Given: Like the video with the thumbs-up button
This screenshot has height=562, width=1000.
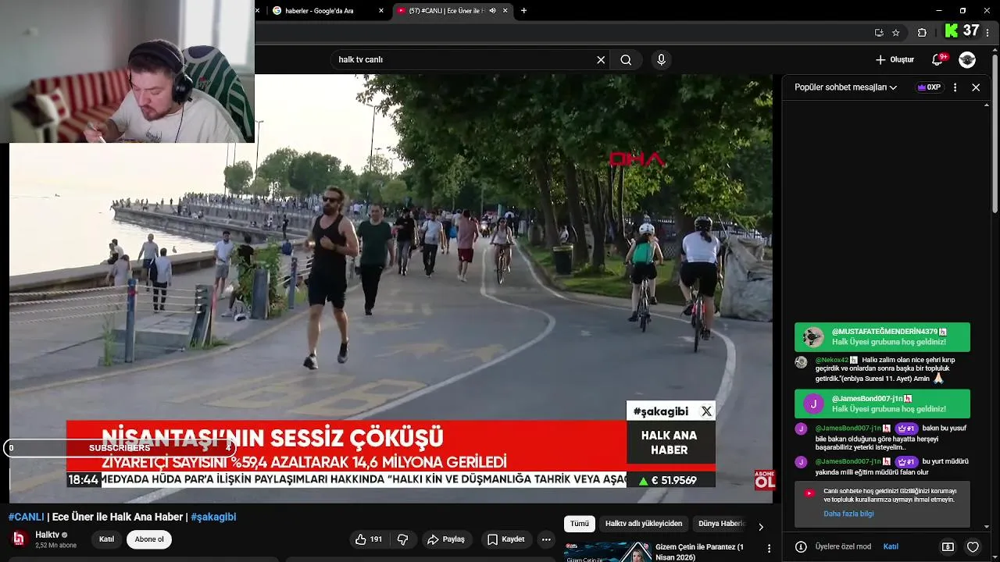Looking at the screenshot, I should coord(369,539).
